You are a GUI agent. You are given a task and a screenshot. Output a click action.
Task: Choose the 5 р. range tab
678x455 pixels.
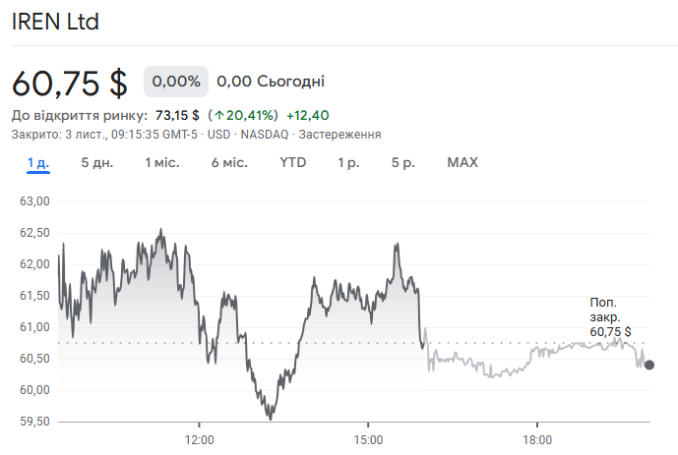point(403,162)
